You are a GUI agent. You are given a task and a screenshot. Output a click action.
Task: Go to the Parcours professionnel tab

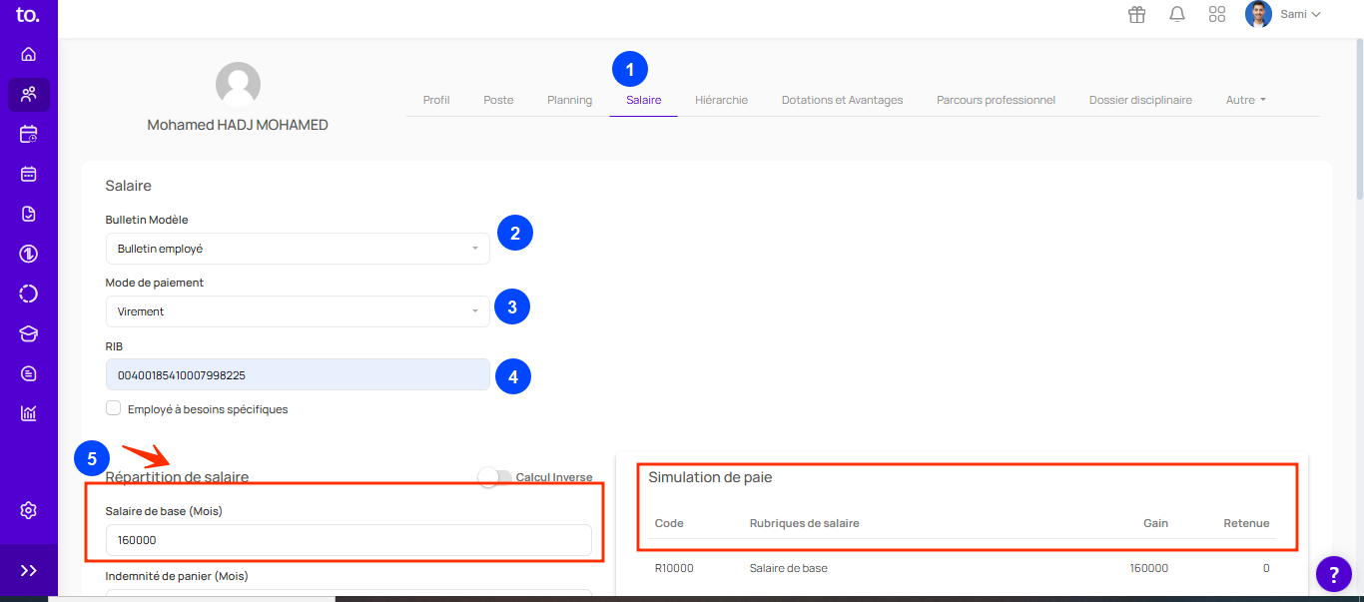coord(996,100)
